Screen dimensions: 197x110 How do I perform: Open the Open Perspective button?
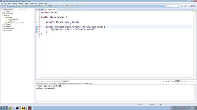pyautogui.click(x=182, y=6)
